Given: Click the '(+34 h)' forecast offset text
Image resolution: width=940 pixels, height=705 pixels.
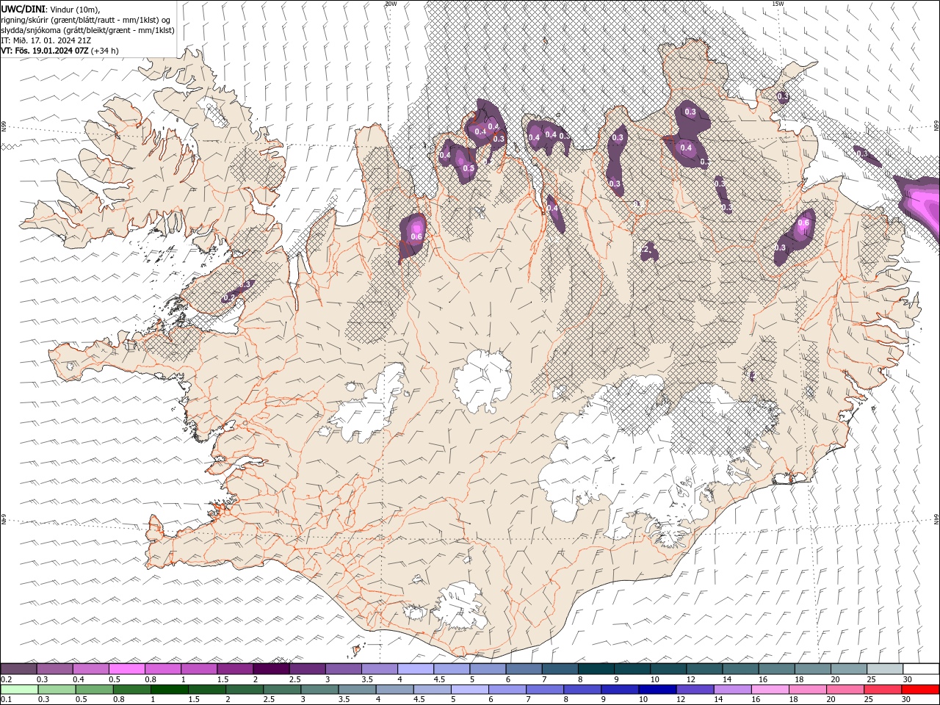Looking at the screenshot, I should [104, 51].
